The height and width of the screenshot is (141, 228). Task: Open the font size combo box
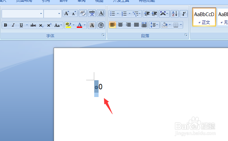click(53, 14)
